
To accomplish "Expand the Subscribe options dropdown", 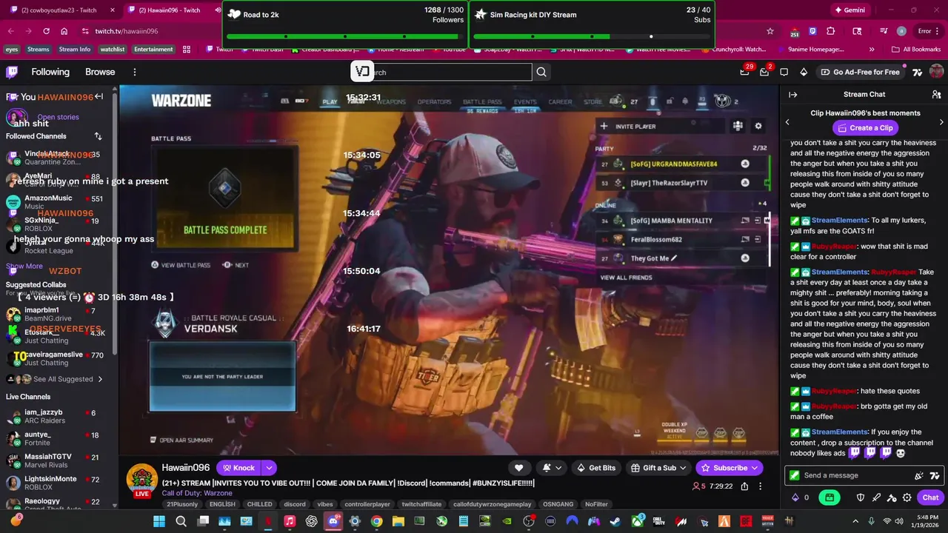I will pos(755,468).
